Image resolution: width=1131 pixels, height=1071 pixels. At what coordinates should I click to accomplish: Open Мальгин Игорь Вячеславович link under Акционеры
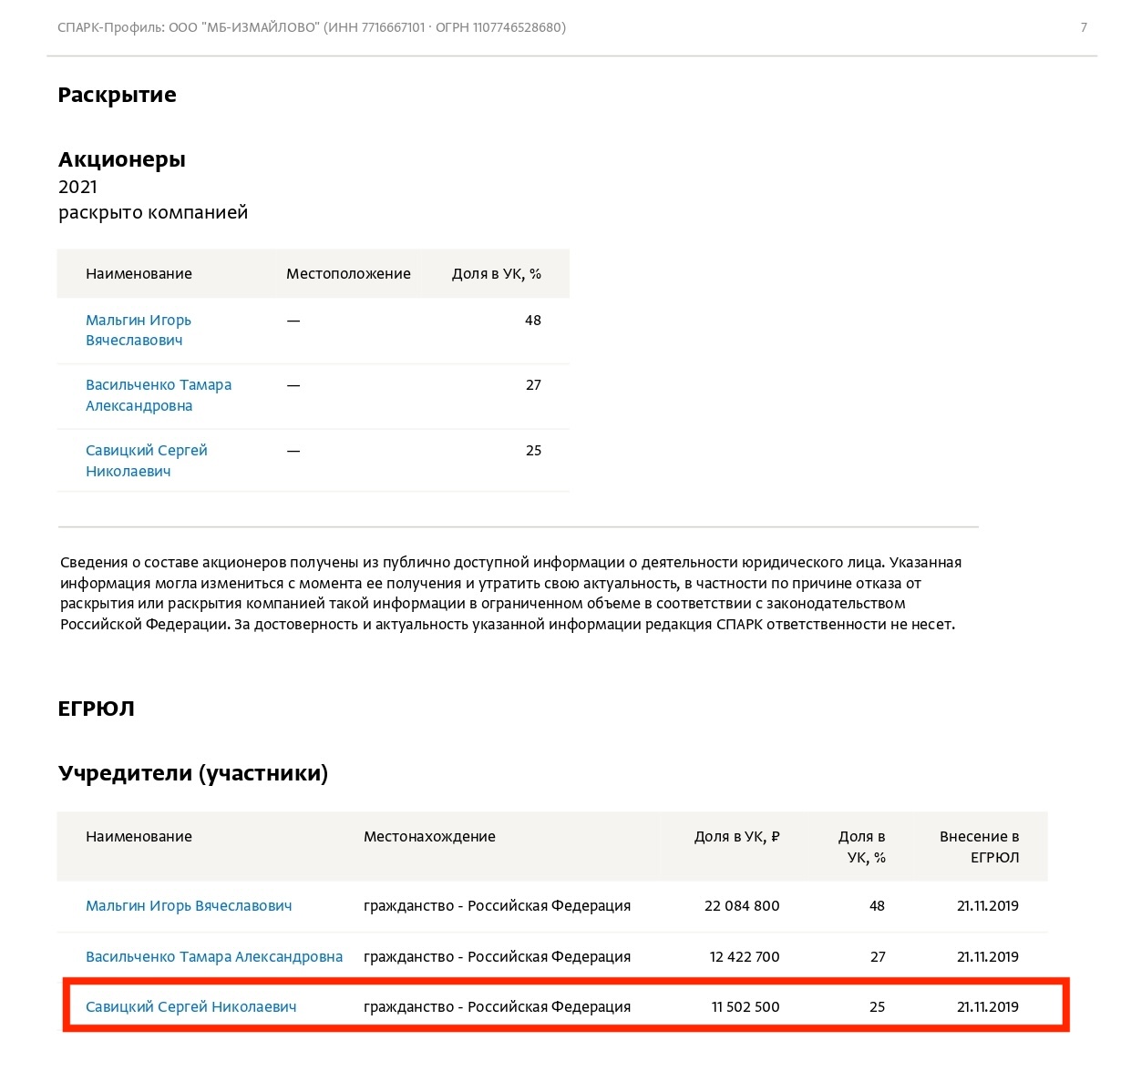139,330
